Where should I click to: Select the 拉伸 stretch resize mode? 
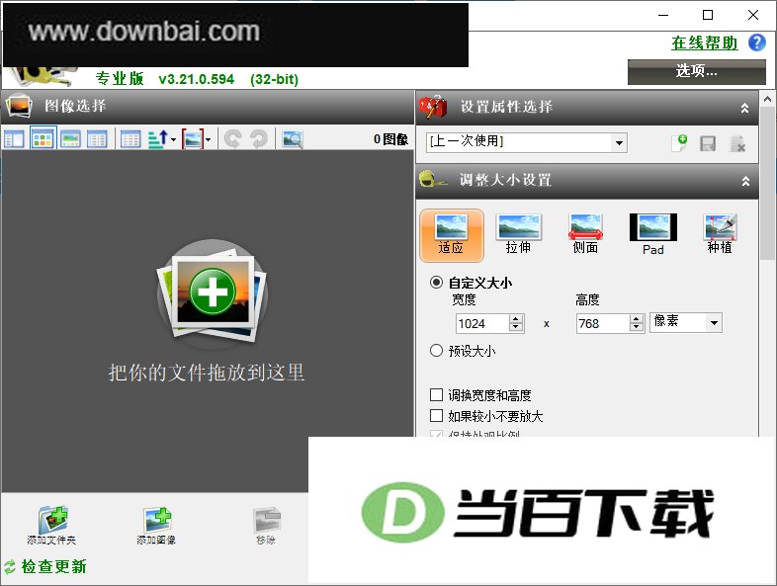[x=518, y=234]
